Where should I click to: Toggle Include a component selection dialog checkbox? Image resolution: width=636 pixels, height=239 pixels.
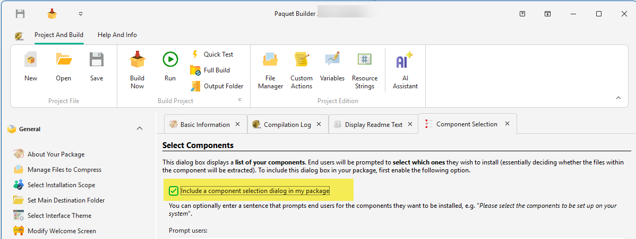(x=174, y=190)
